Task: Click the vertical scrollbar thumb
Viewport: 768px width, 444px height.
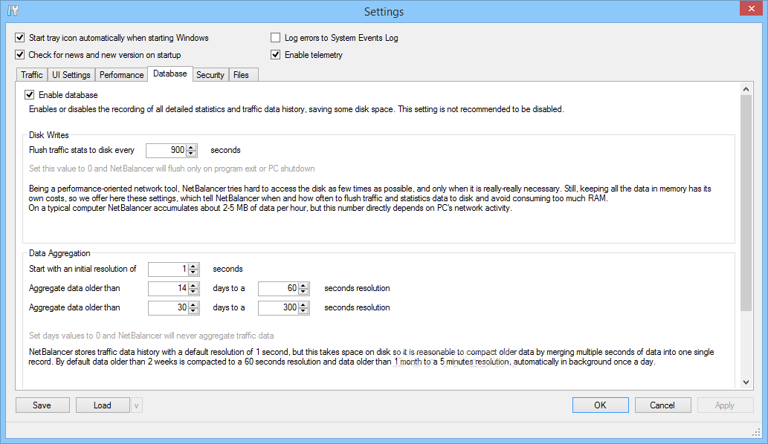Action: click(746, 203)
